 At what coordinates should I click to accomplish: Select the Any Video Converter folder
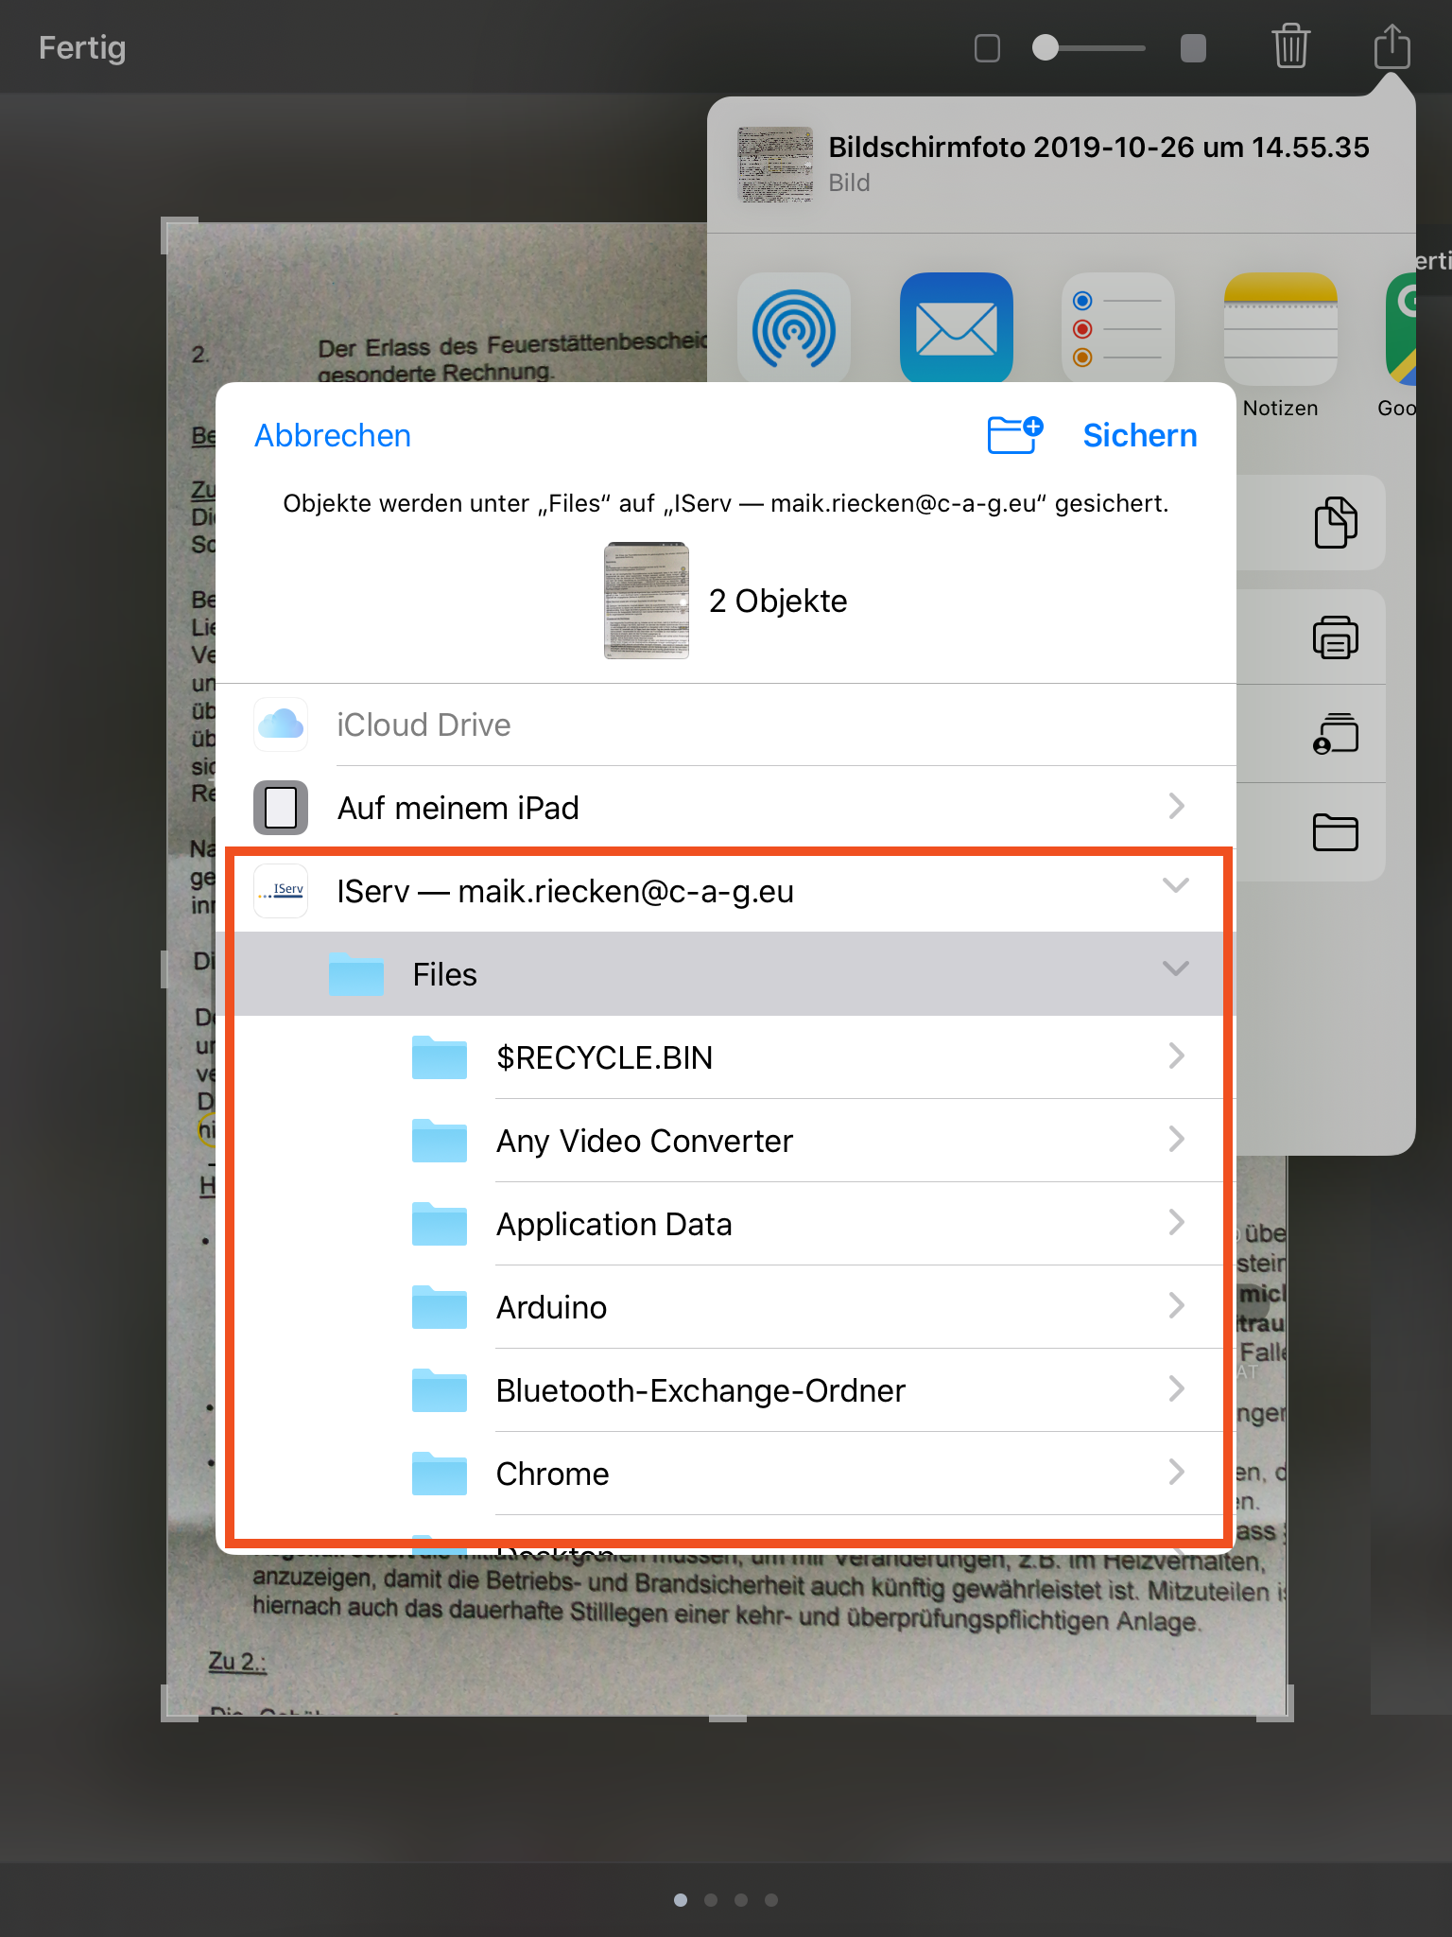tap(644, 1141)
